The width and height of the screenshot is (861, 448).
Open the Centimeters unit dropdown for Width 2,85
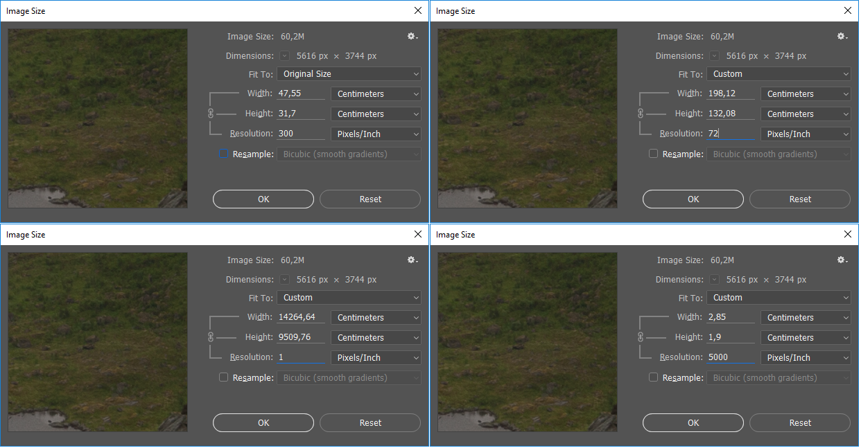coord(806,318)
